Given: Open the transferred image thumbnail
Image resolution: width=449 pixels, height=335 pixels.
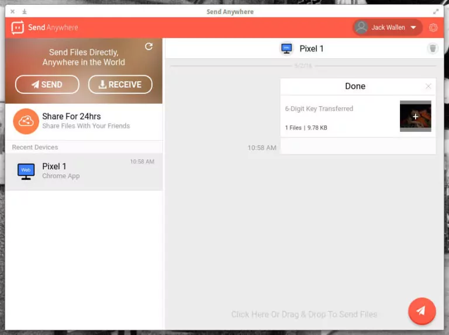Looking at the screenshot, I should click(415, 116).
